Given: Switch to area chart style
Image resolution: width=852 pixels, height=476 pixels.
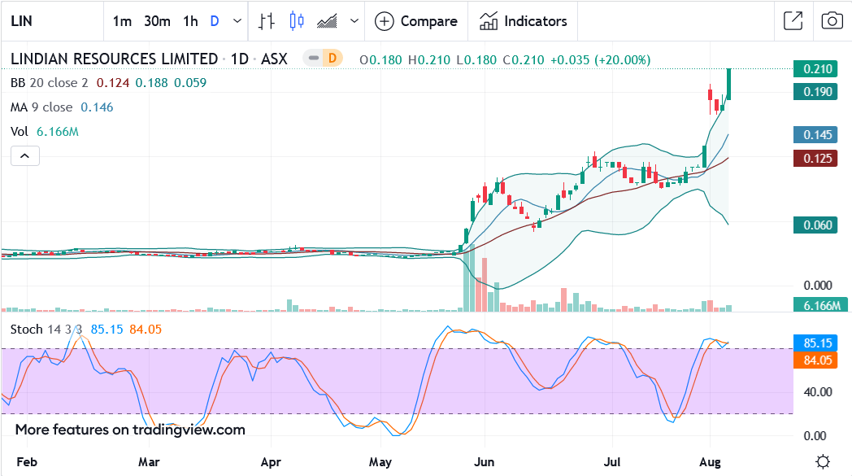Looking at the screenshot, I should (x=327, y=21).
